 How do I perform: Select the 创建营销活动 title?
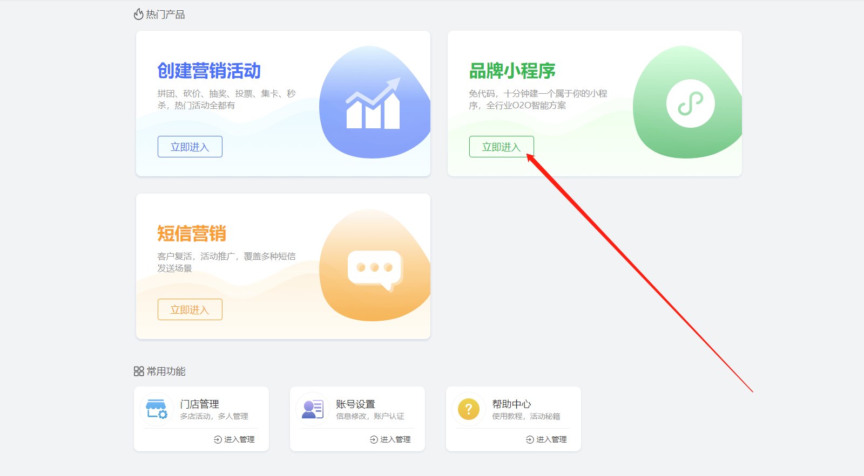pos(209,71)
